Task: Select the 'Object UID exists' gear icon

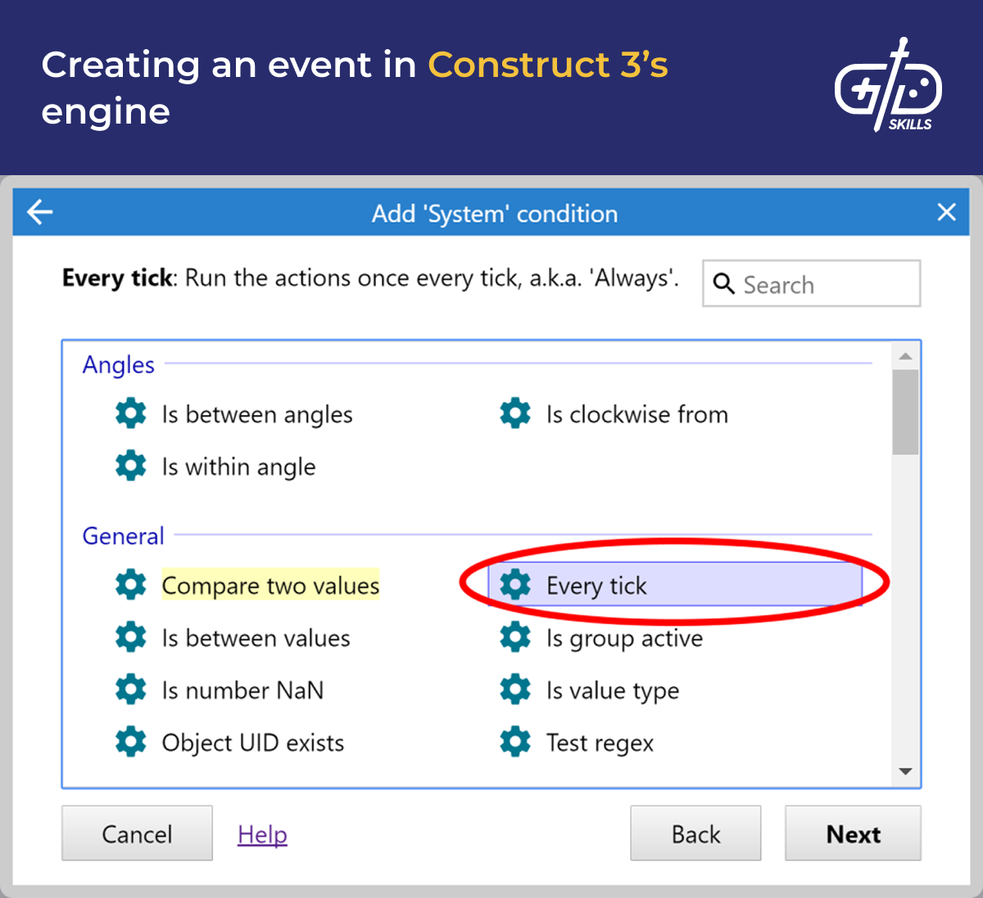Action: (x=131, y=742)
